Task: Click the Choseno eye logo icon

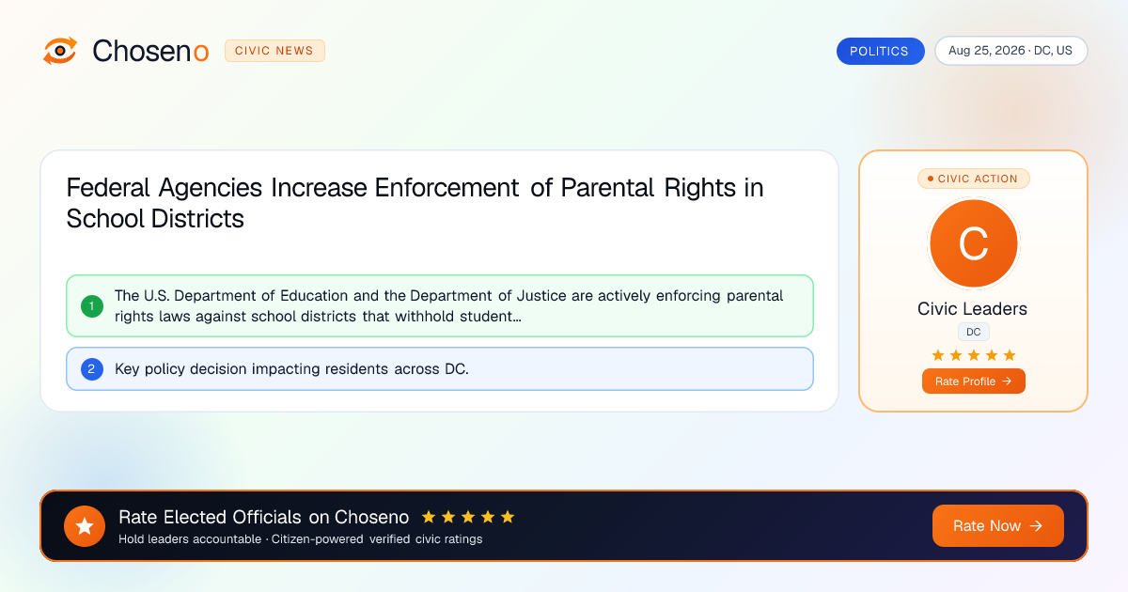Action: point(60,51)
